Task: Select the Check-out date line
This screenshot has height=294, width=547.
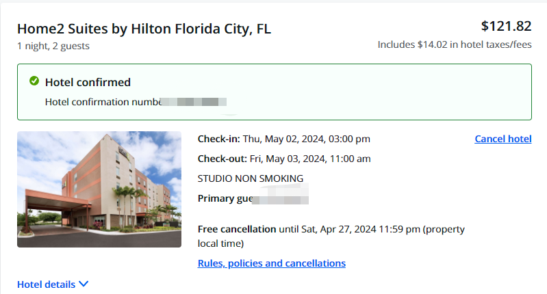Action: click(283, 159)
